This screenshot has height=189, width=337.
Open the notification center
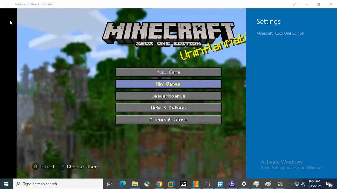tap(329, 184)
